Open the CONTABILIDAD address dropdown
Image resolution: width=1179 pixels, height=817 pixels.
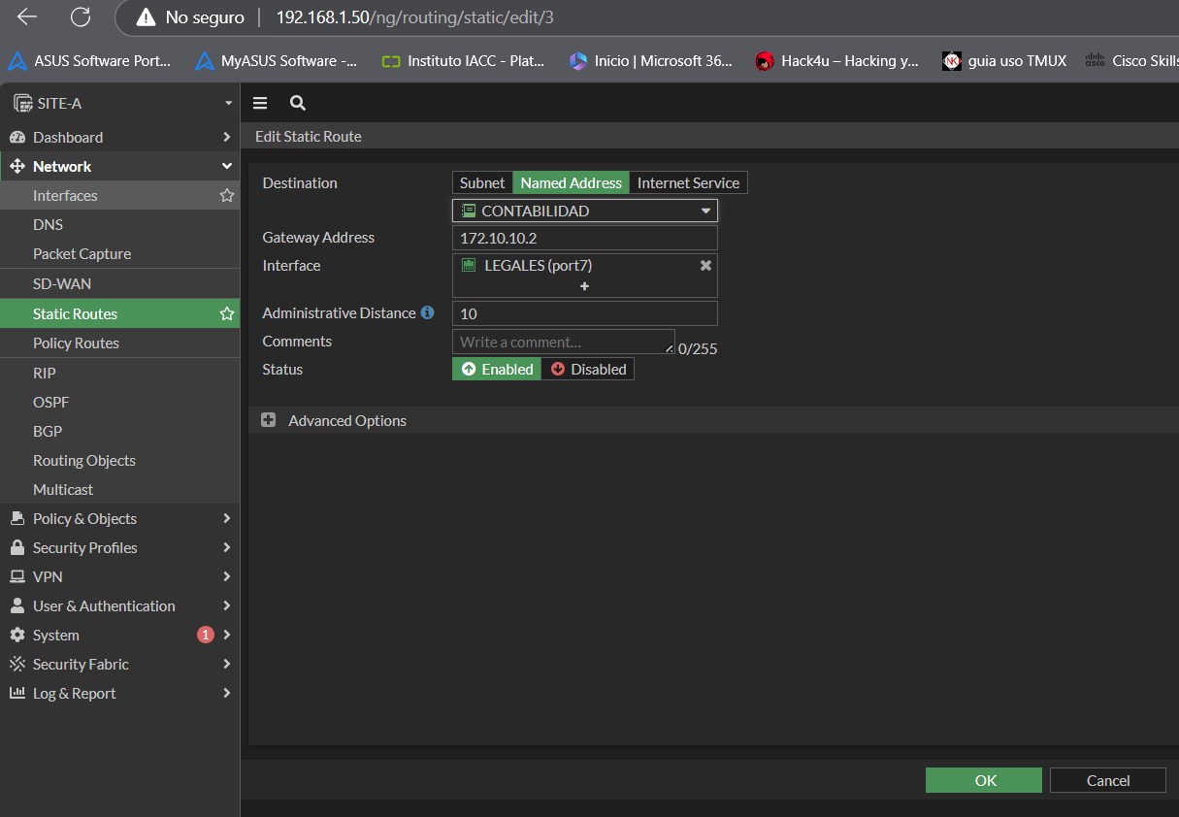pyautogui.click(x=584, y=211)
